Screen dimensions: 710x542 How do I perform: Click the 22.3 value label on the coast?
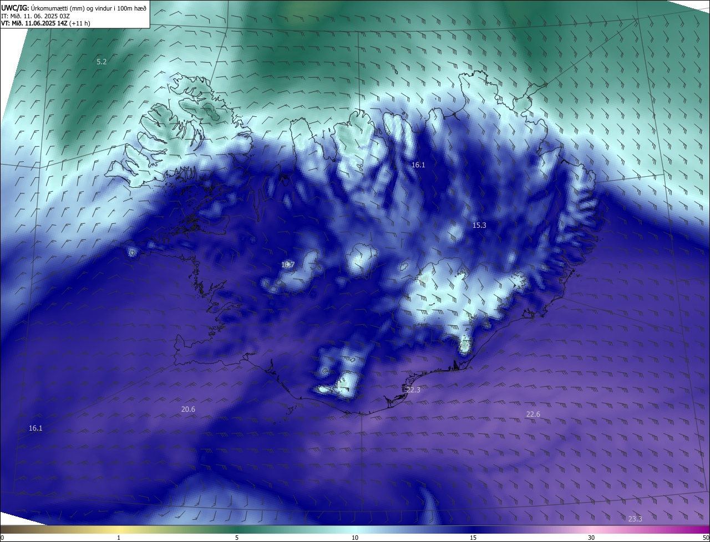(413, 390)
